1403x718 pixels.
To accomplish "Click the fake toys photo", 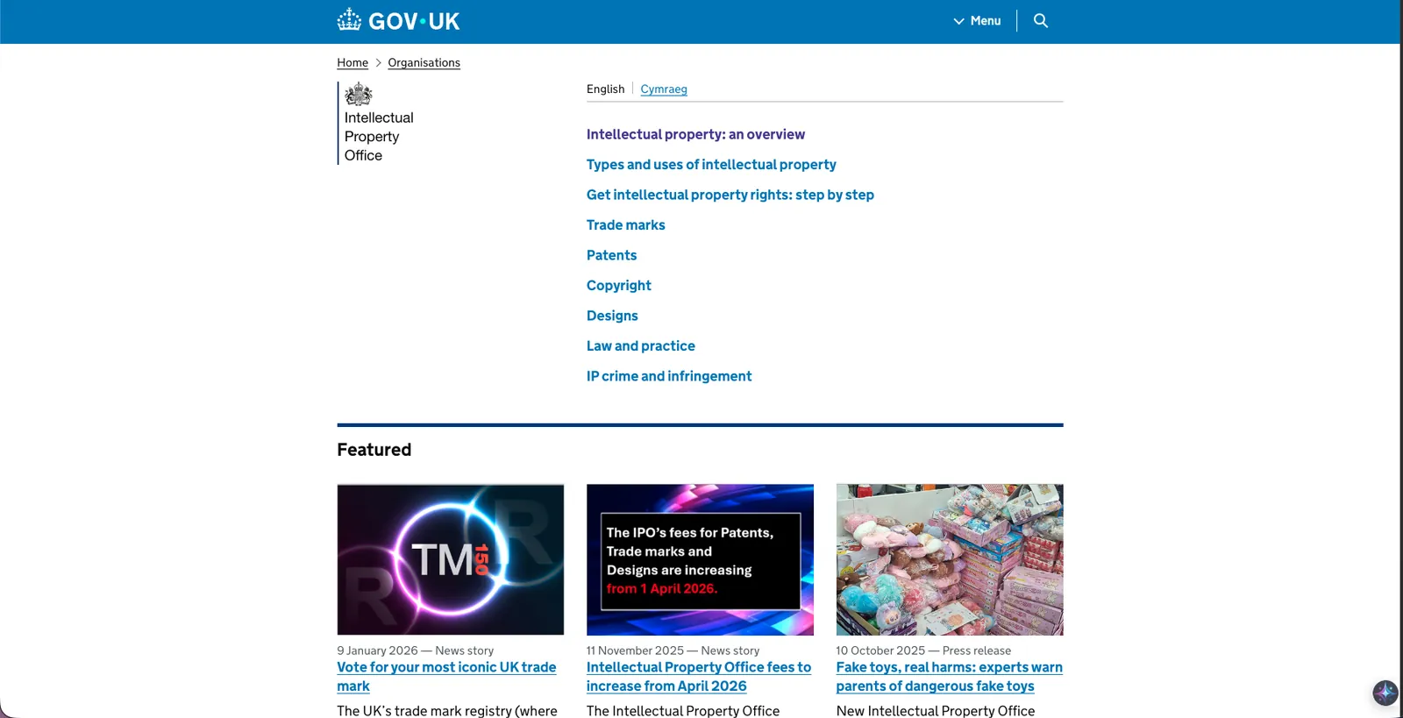I will click(950, 559).
